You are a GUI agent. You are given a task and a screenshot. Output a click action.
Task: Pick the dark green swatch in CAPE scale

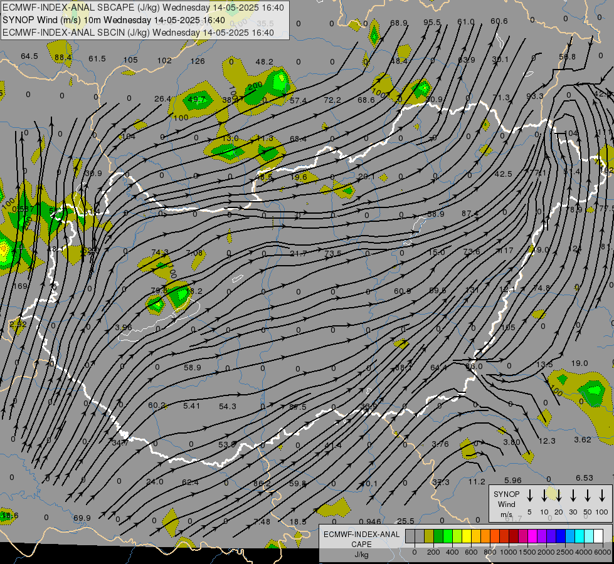[438, 536]
